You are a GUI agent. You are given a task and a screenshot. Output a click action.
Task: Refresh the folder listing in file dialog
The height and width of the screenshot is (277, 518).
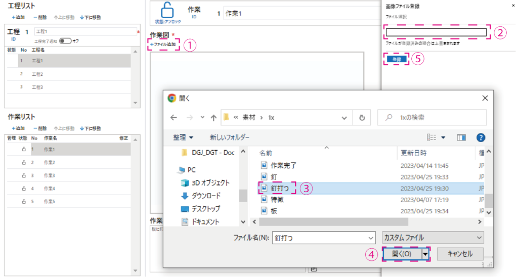(x=362, y=117)
